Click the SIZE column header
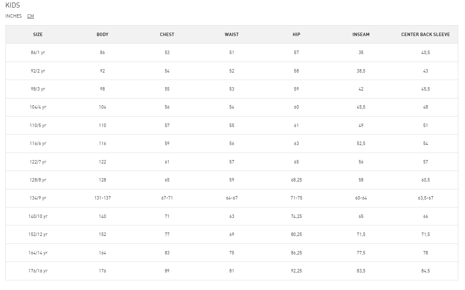465x290 pixels. pos(38,34)
